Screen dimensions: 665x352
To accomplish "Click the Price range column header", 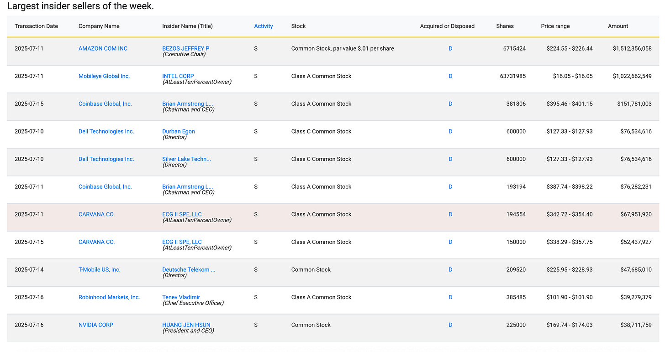I will click(x=555, y=26).
